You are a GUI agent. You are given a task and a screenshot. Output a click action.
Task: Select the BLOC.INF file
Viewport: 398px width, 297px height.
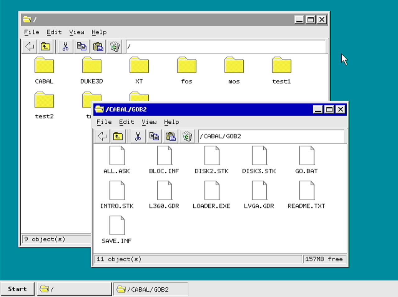point(164,160)
